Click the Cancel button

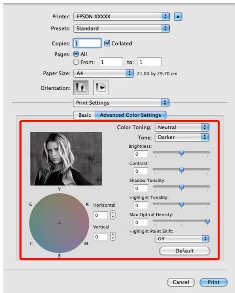[181, 282]
